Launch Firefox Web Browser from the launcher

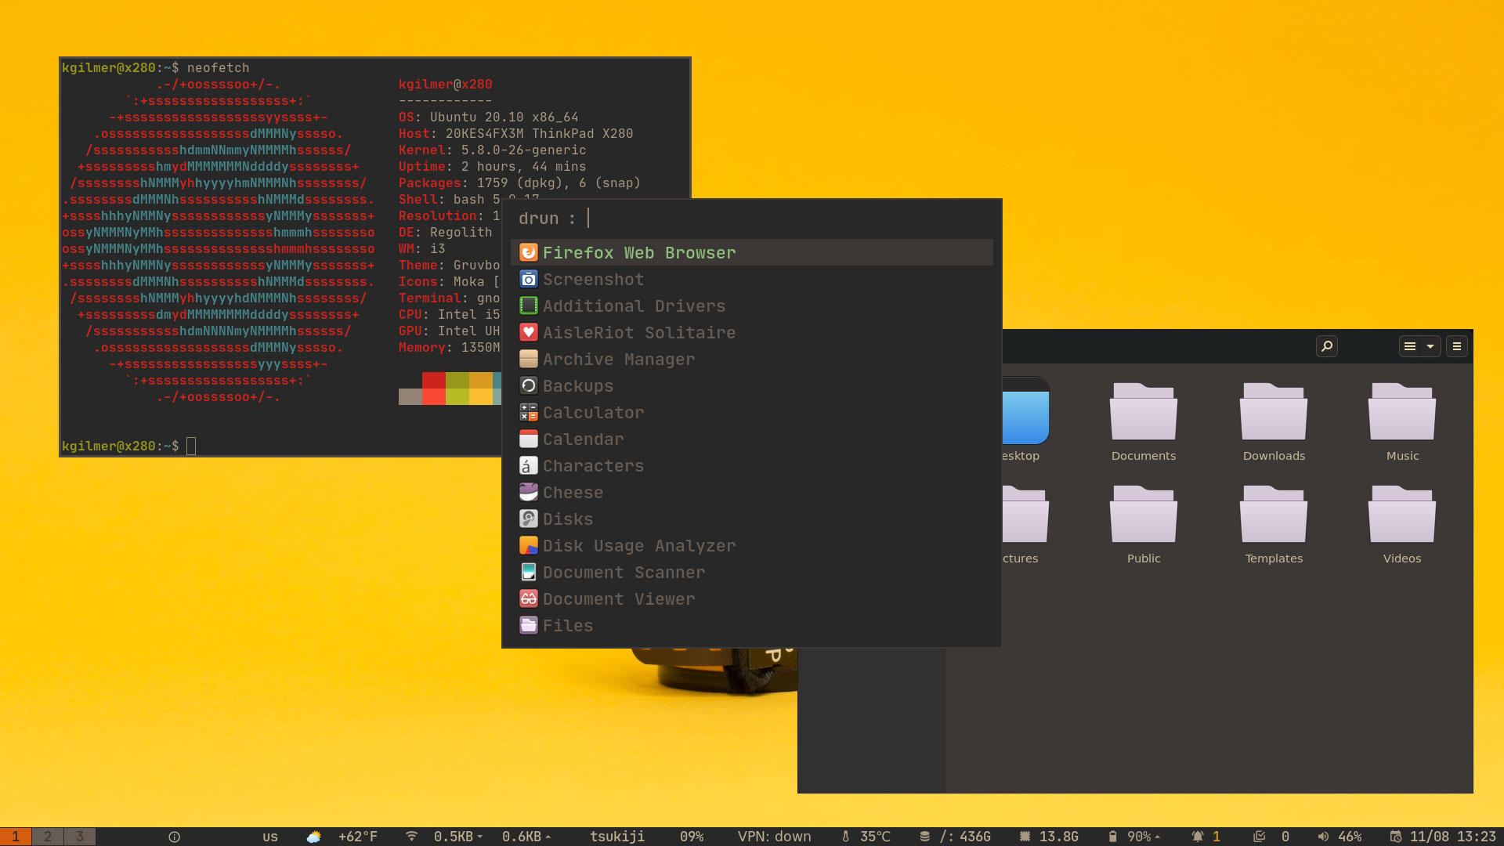coord(751,252)
